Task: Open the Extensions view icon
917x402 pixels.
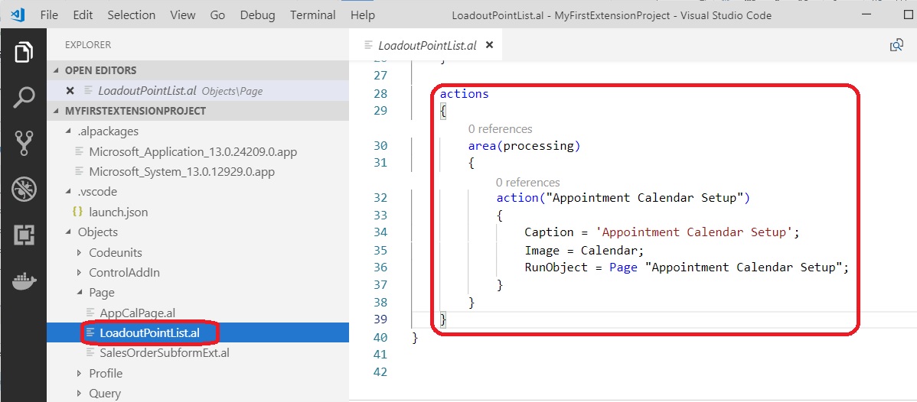Action: pos(24,235)
